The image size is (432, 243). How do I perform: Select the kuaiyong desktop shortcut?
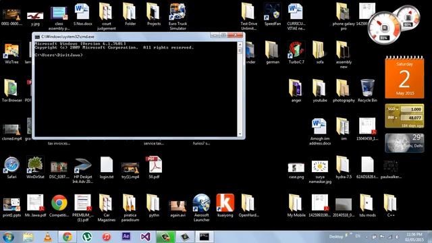[x=225, y=205]
